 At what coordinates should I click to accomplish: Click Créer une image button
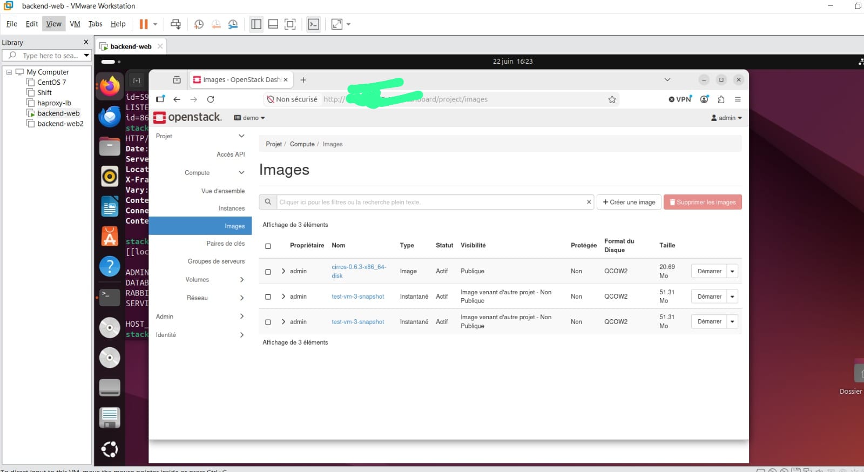pos(629,202)
